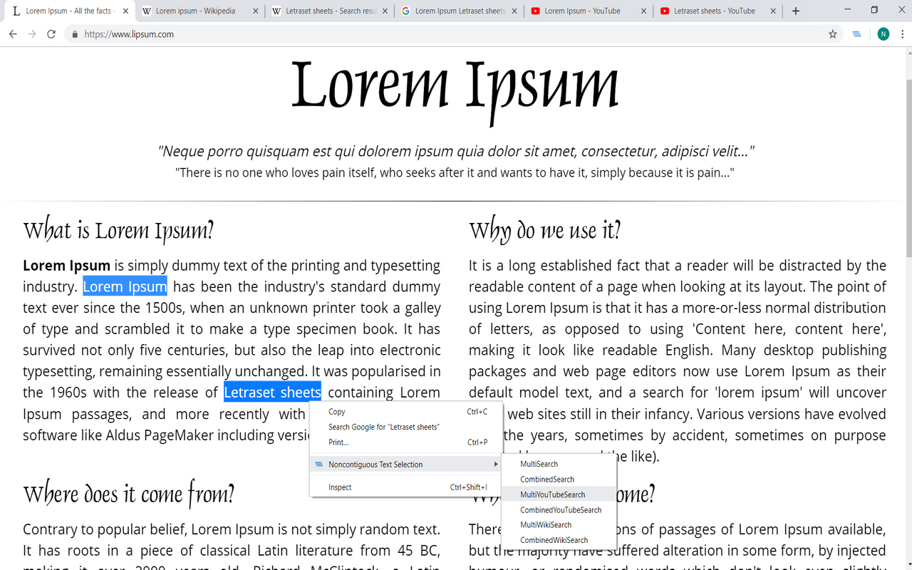Select Inspect from the context menu
The image size is (912, 570).
pyautogui.click(x=339, y=487)
